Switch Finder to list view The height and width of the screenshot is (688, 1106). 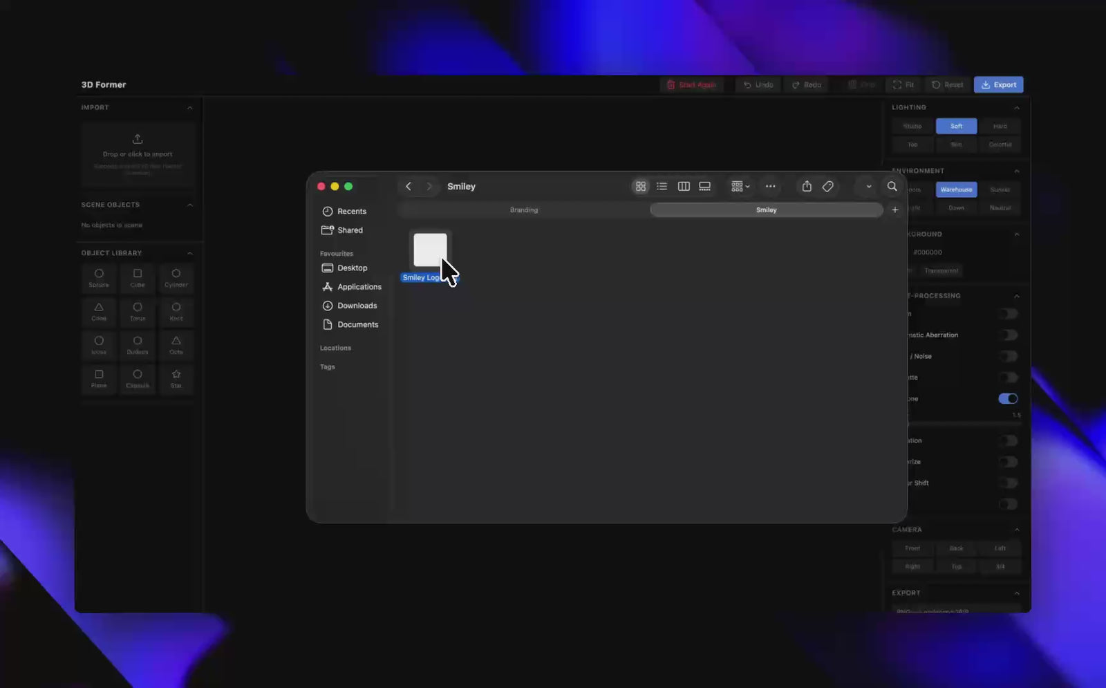[x=662, y=187]
